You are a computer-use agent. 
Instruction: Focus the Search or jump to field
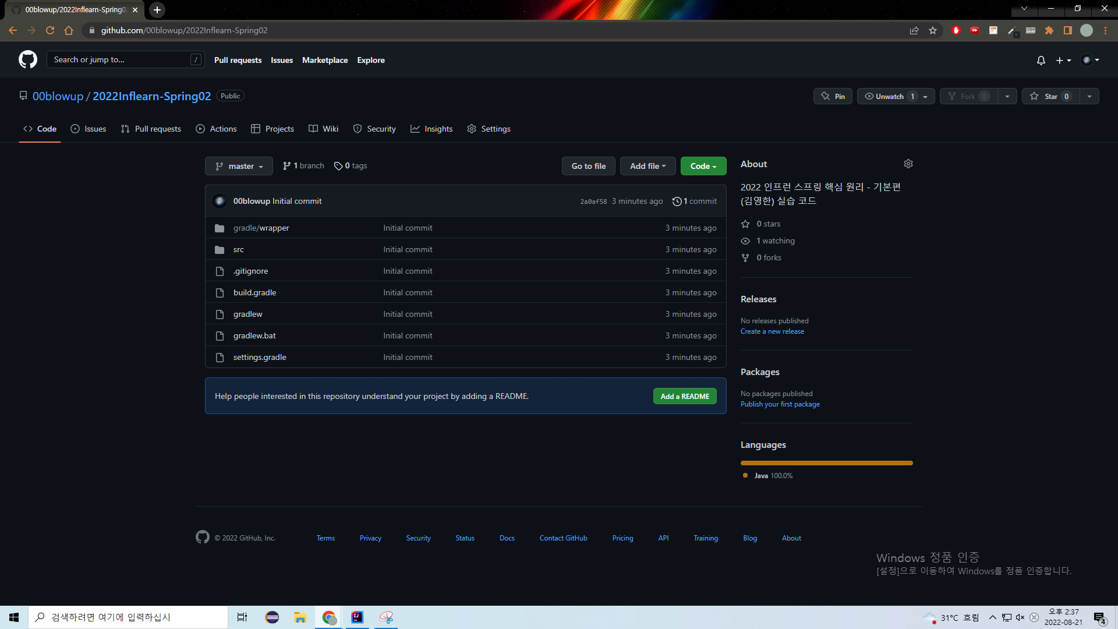(119, 59)
